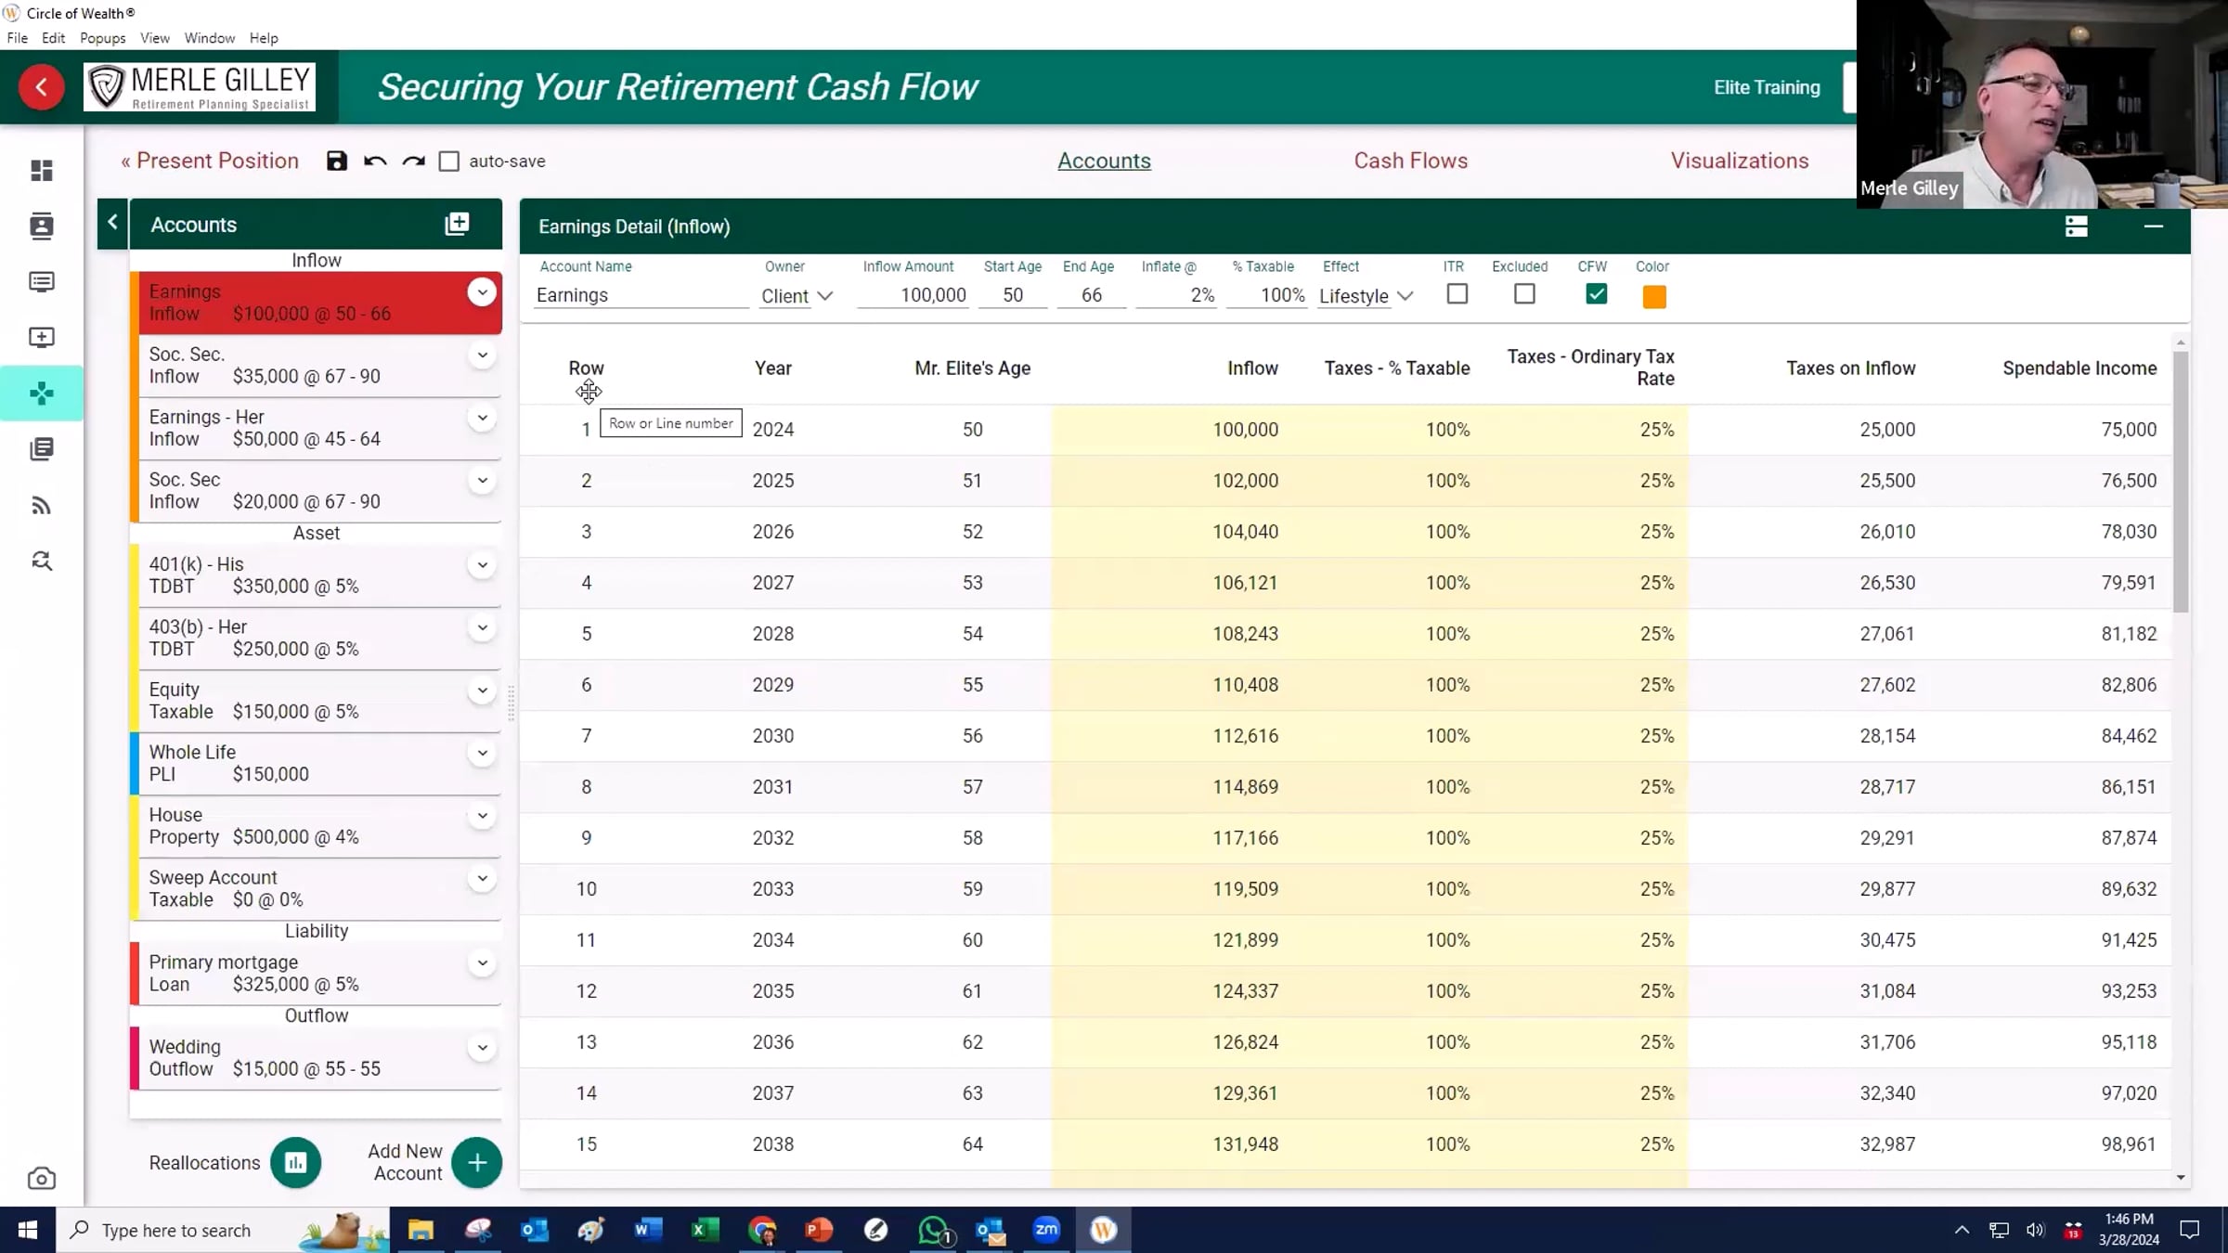Click the orange Color swatch
The width and height of the screenshot is (2228, 1253).
coord(1653,297)
